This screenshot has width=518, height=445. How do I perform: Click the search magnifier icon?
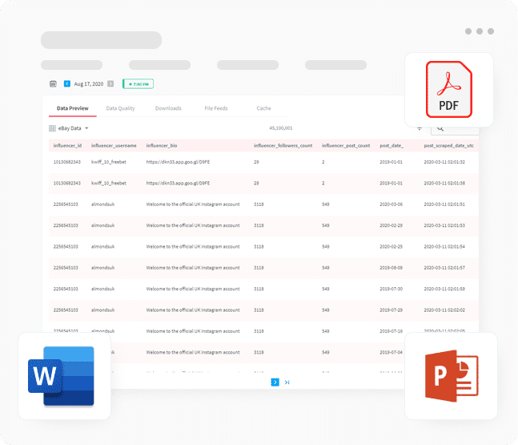(x=440, y=129)
